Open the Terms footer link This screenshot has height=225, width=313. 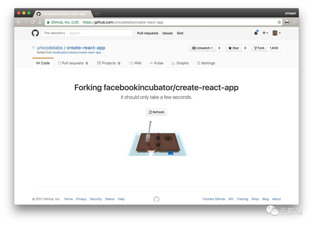68,199
